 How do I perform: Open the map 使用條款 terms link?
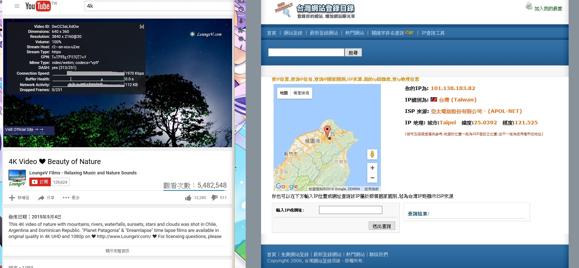coord(371,189)
